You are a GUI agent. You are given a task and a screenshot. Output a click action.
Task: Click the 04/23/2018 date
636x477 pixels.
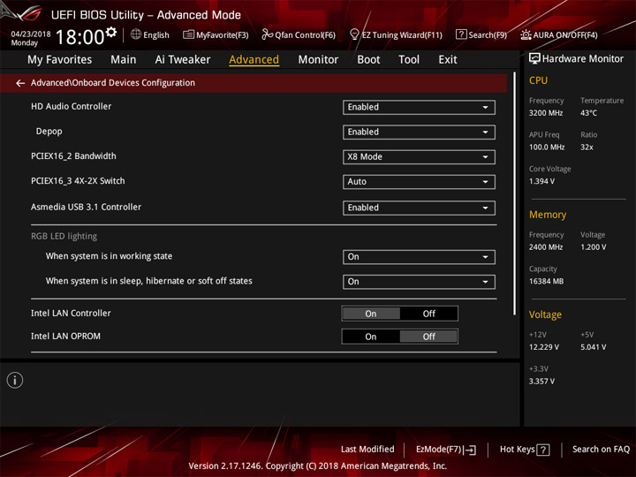coord(31,34)
